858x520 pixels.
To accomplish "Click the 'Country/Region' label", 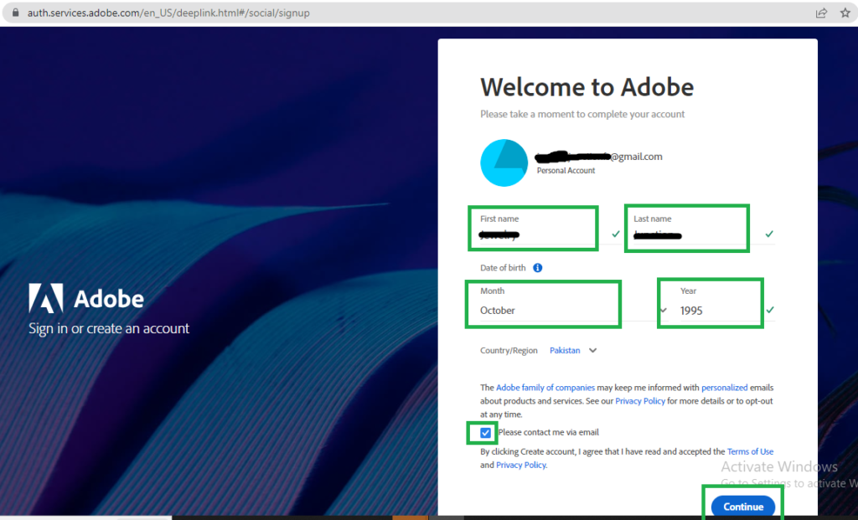I will pyautogui.click(x=509, y=351).
